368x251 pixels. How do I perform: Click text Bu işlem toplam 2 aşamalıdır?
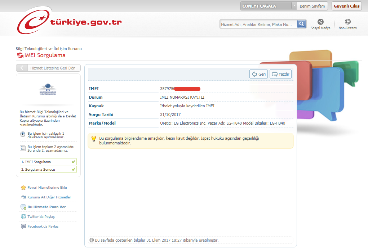51,148
